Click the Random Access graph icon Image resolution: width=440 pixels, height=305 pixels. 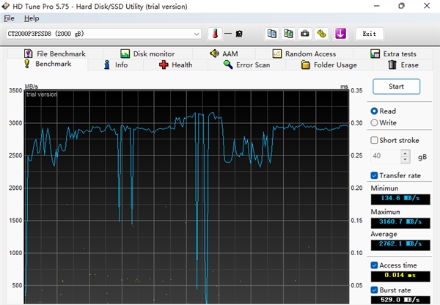[x=277, y=54]
